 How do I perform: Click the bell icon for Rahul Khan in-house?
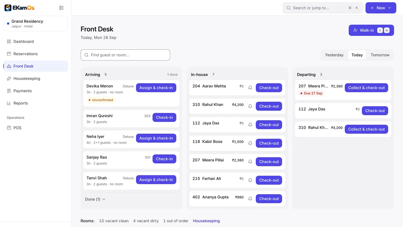click(x=250, y=106)
